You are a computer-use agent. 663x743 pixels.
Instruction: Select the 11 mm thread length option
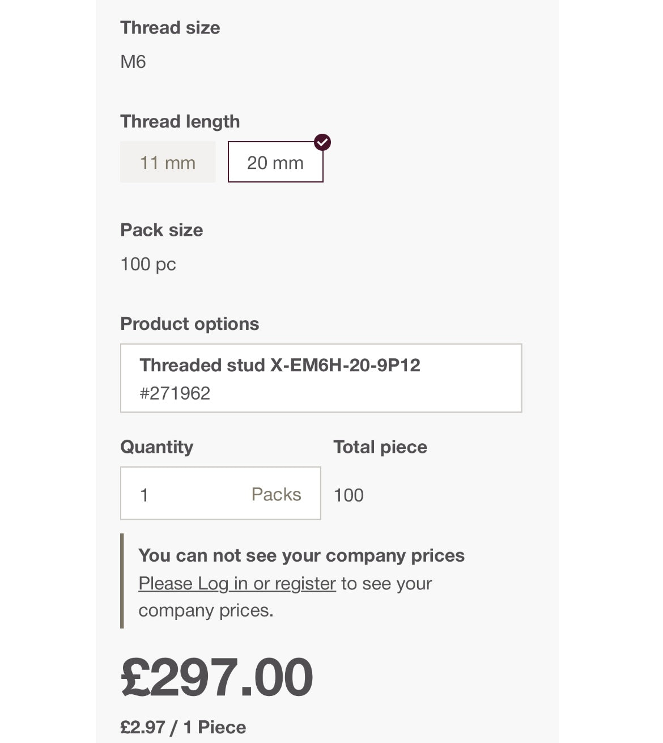[168, 163]
